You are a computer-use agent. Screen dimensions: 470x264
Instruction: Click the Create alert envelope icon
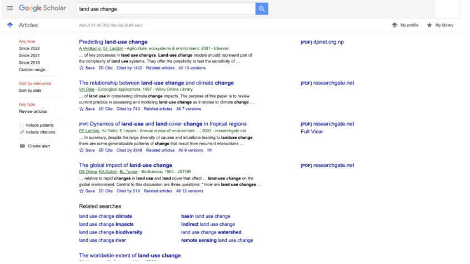(22, 146)
